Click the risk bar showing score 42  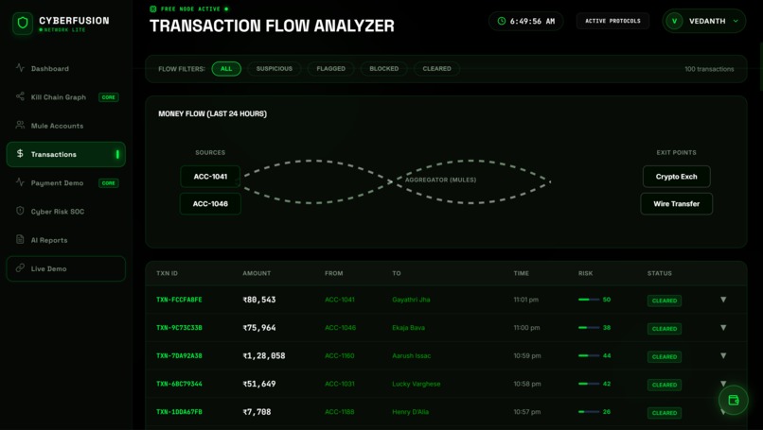589,384
